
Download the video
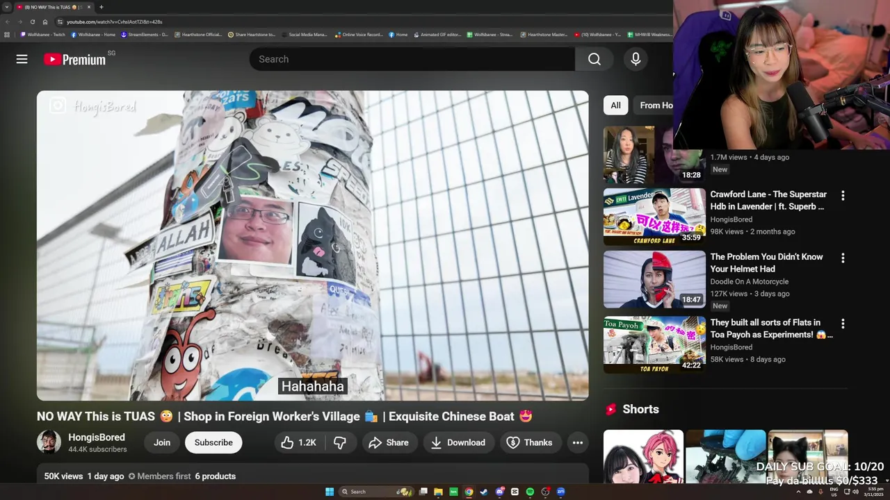pos(458,442)
